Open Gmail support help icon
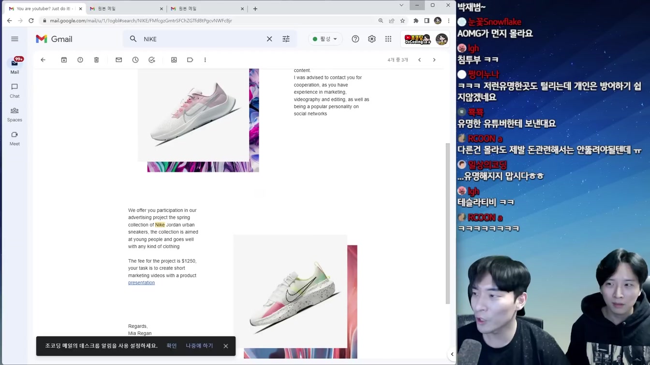This screenshot has height=365, width=650. click(355, 39)
